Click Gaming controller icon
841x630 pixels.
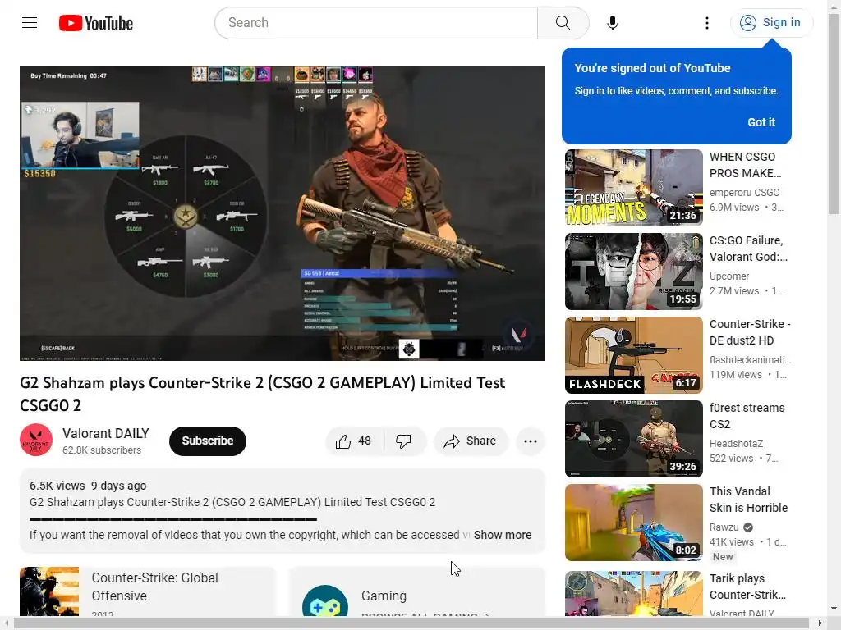coord(325,601)
